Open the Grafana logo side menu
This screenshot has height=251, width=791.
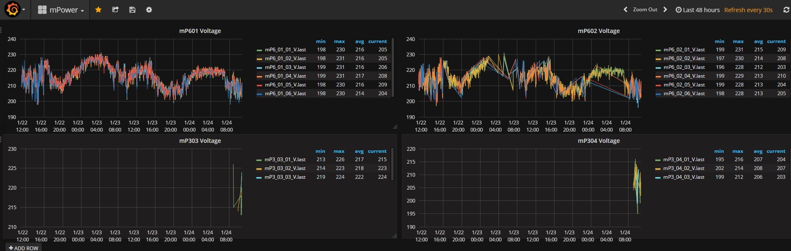click(13, 10)
